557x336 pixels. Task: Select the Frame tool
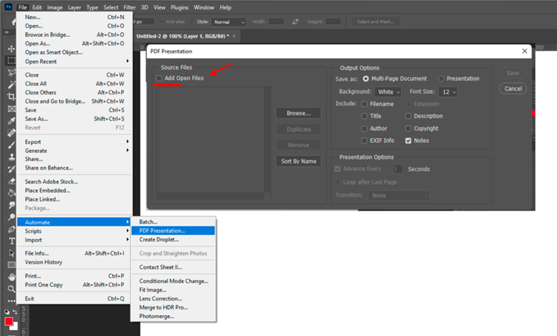11,109
